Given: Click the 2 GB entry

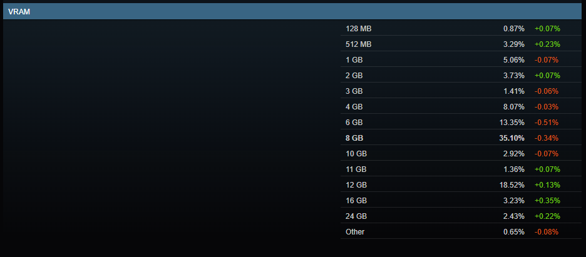Looking at the screenshot, I should coord(461,76).
